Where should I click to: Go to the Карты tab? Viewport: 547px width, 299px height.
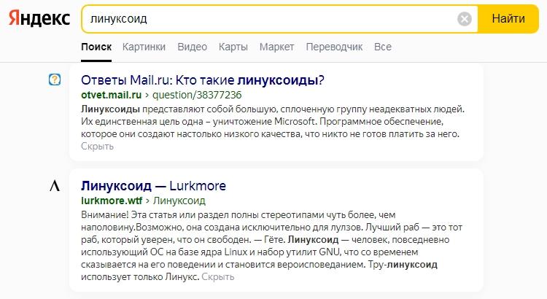coord(233,47)
